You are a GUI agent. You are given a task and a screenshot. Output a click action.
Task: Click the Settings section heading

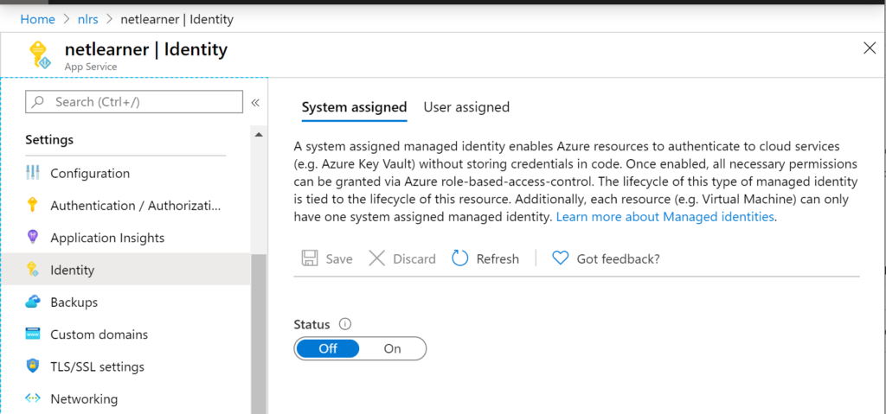[x=49, y=139]
